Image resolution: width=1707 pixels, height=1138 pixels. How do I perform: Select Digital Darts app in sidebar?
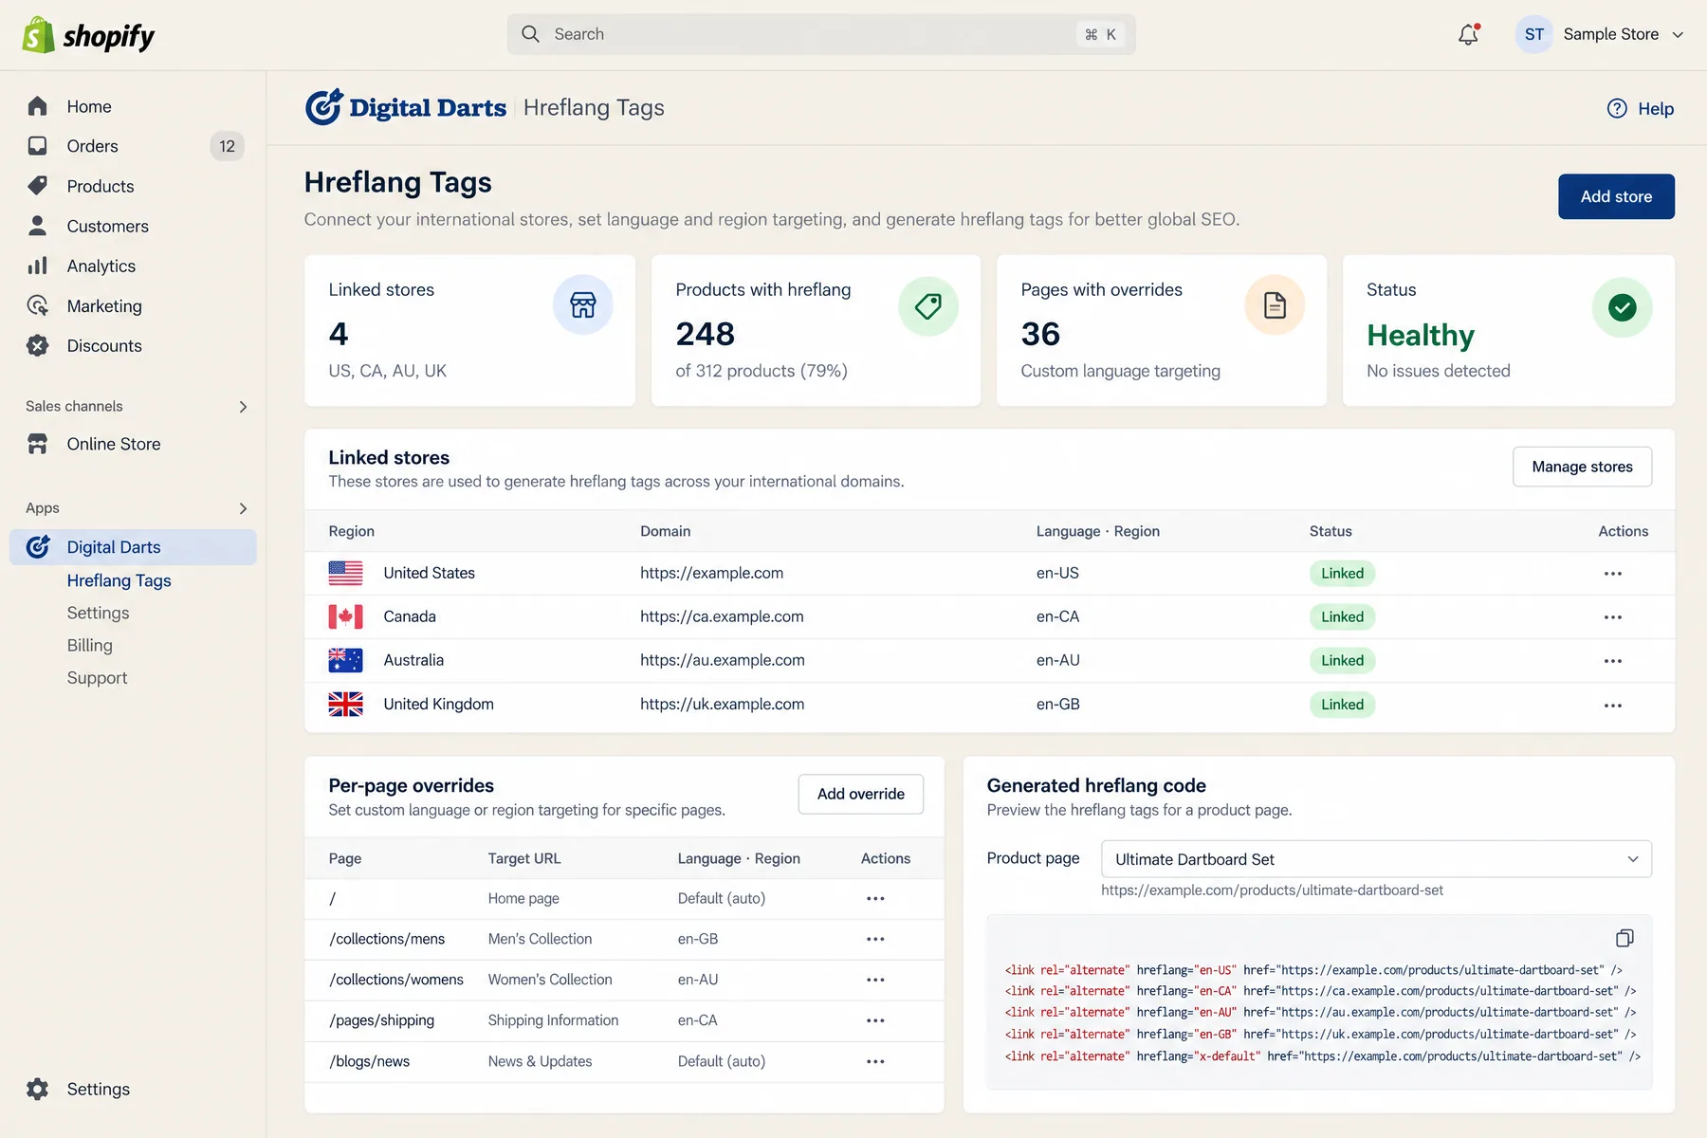click(x=133, y=547)
